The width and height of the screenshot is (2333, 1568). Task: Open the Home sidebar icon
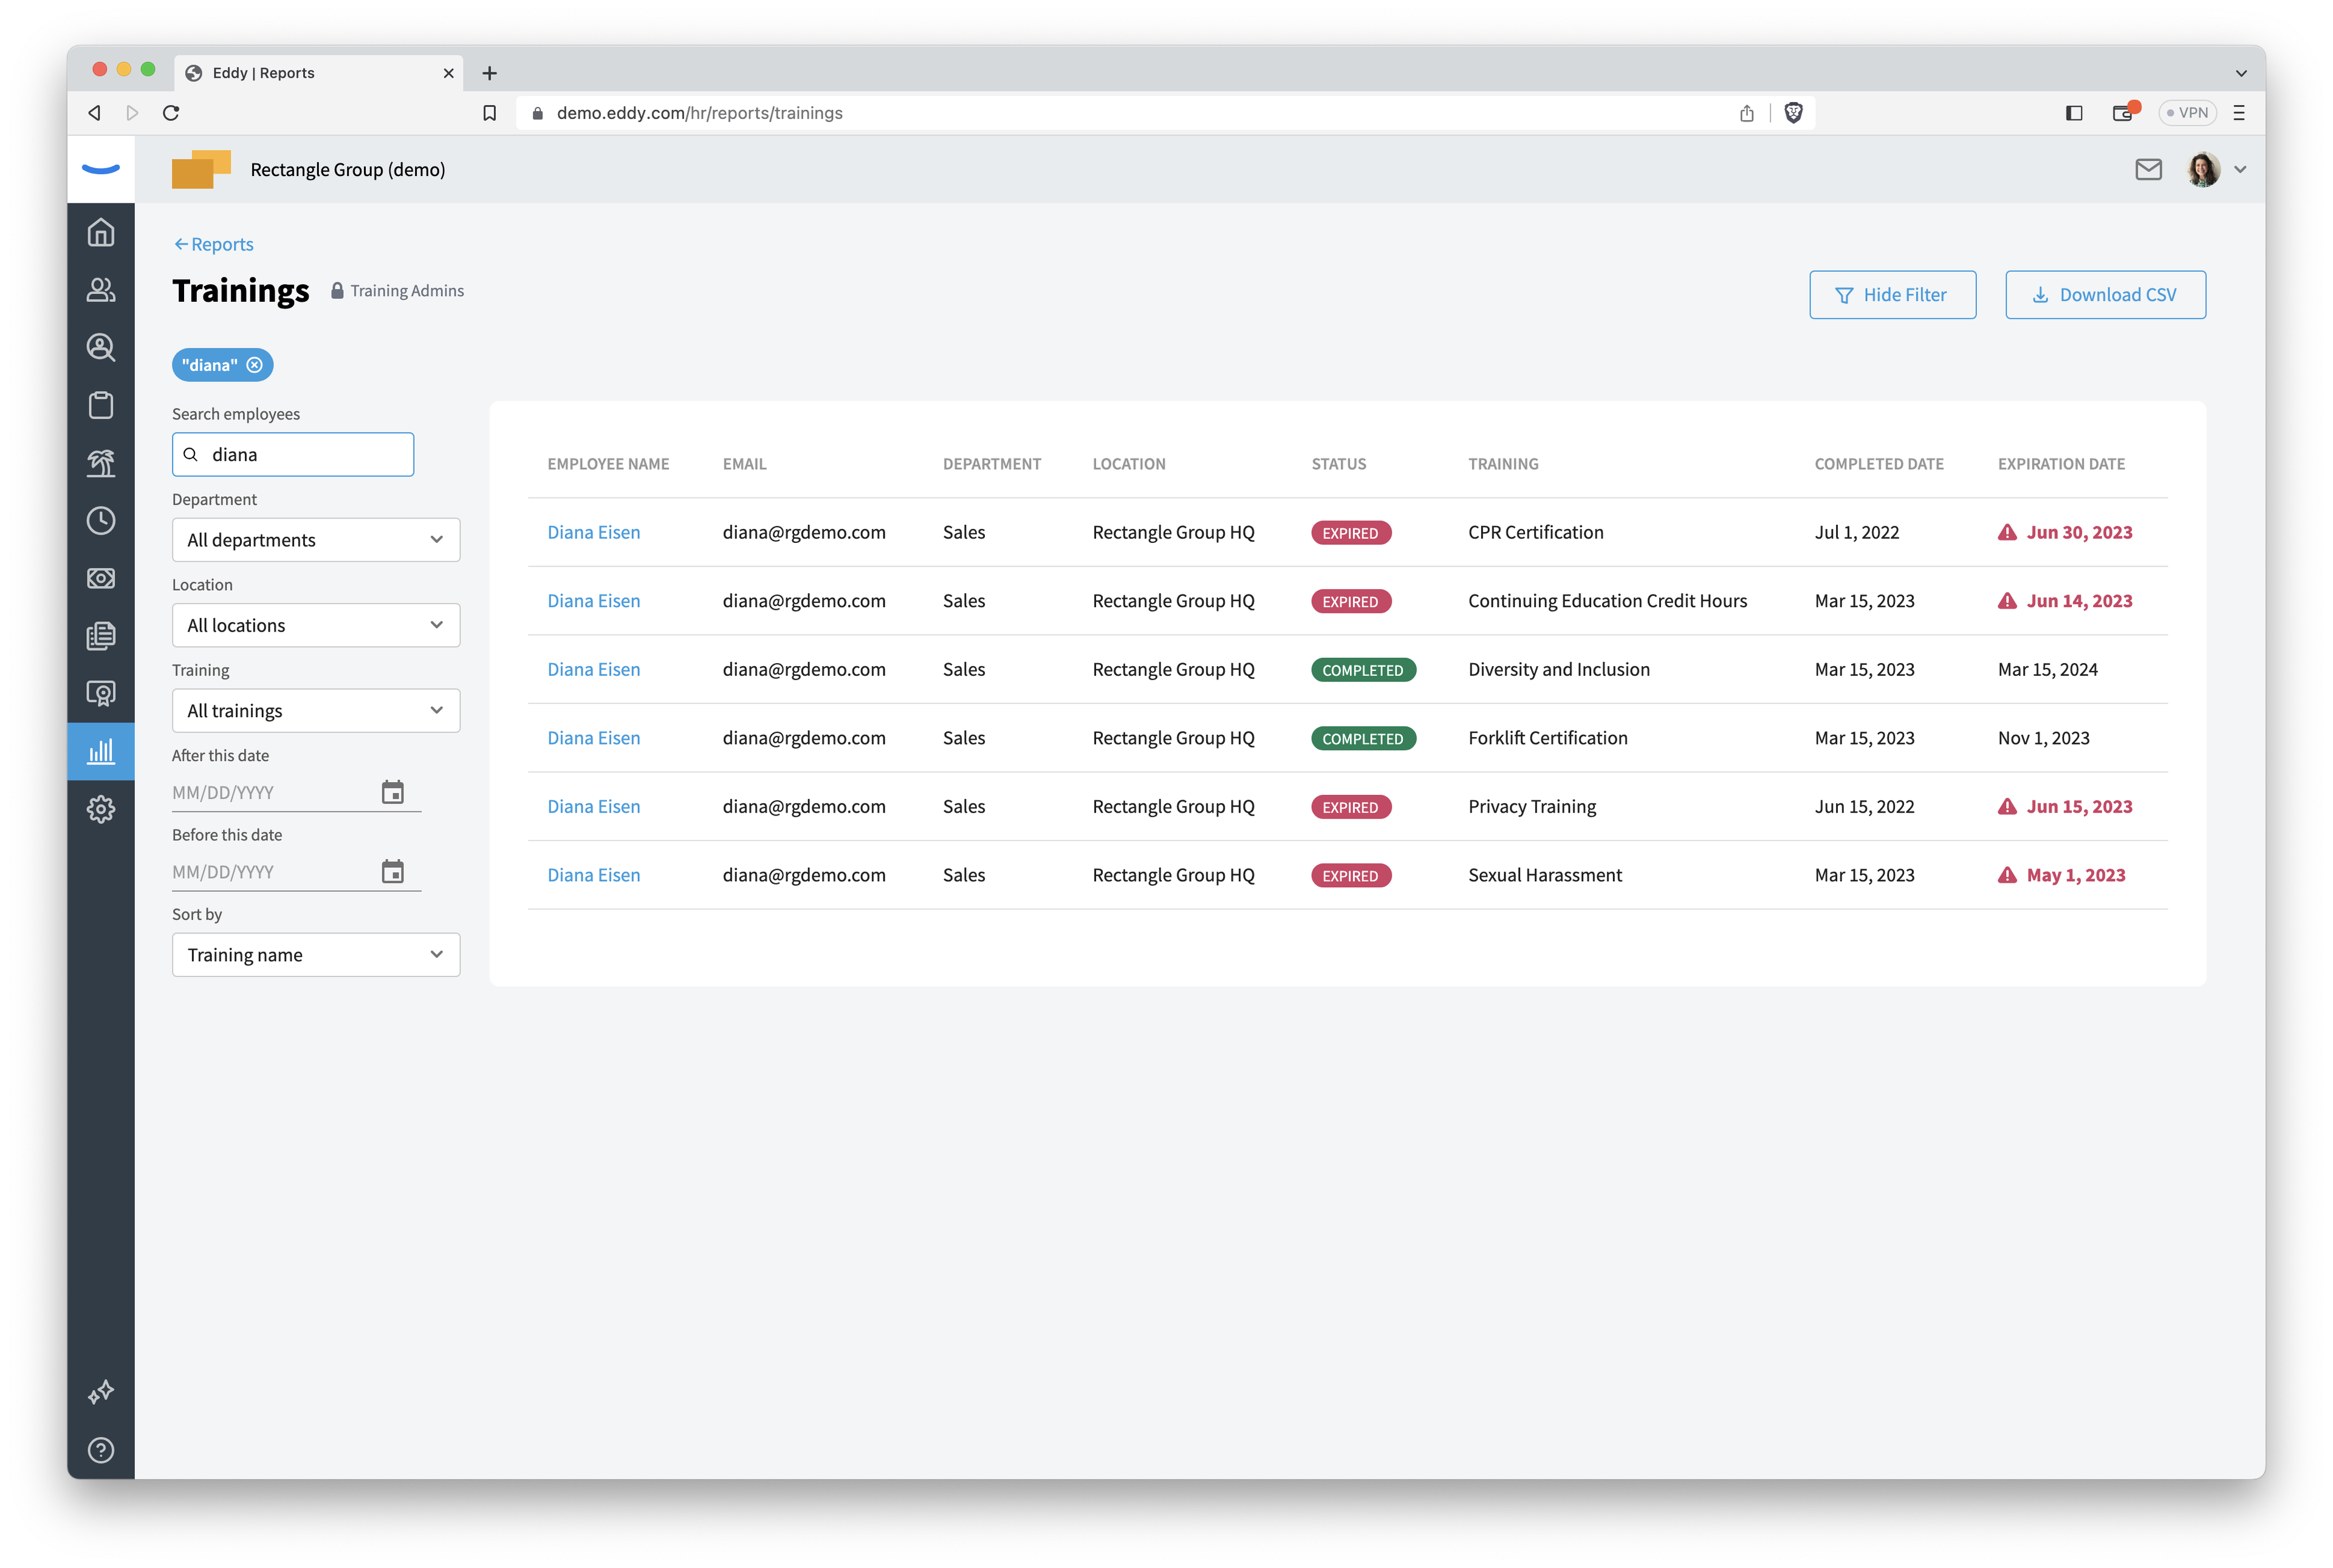click(x=101, y=233)
